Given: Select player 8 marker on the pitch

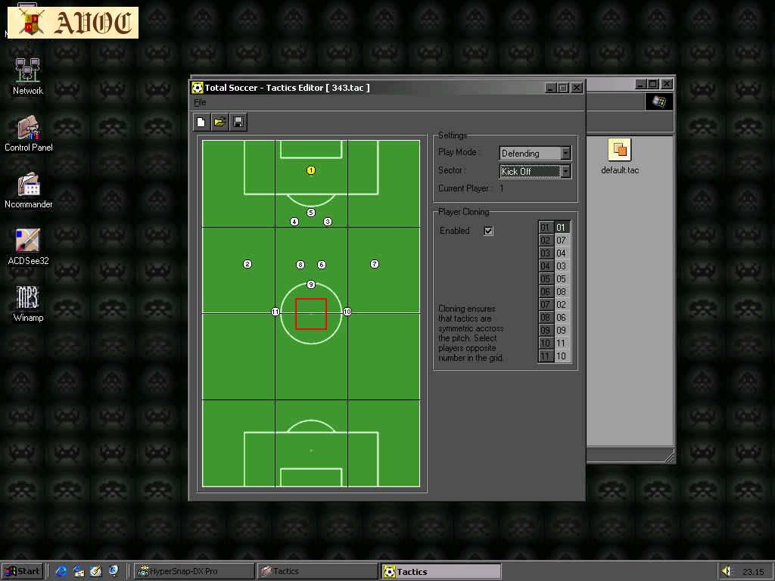Looking at the screenshot, I should pos(300,265).
